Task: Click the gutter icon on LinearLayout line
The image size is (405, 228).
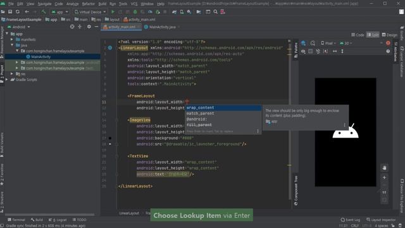Action: coord(110,48)
